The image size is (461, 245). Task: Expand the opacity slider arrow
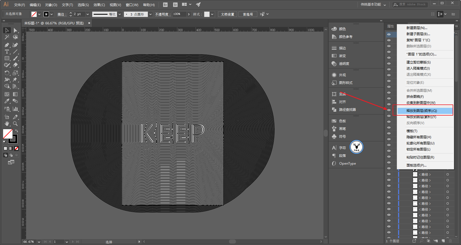[x=189, y=14]
